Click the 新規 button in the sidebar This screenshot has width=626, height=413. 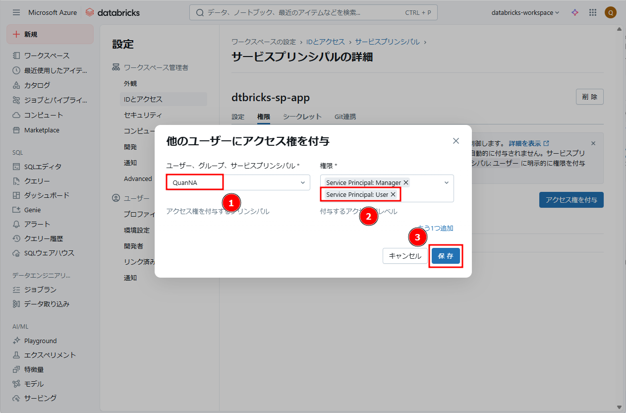point(50,34)
